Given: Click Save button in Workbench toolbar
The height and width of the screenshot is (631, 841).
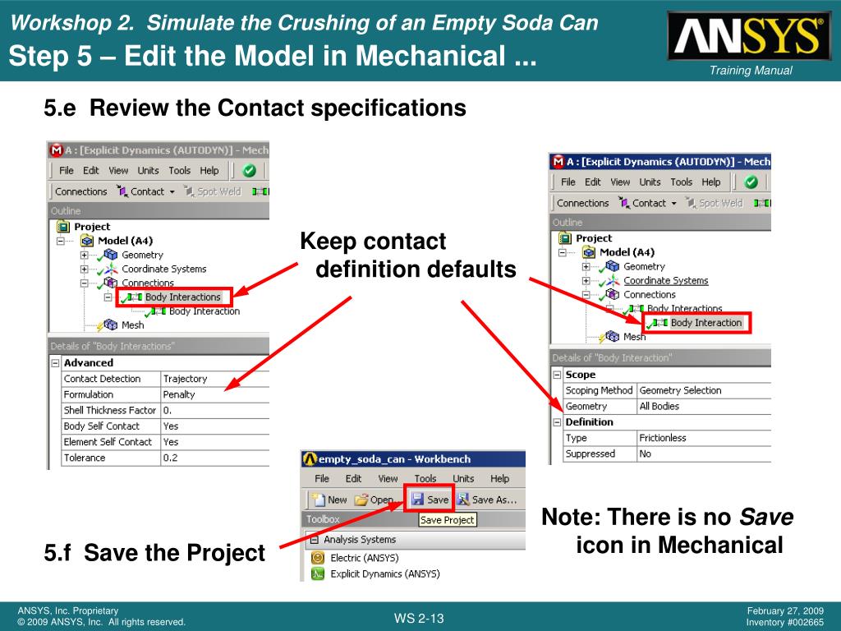Looking at the screenshot, I should pyautogui.click(x=430, y=500).
